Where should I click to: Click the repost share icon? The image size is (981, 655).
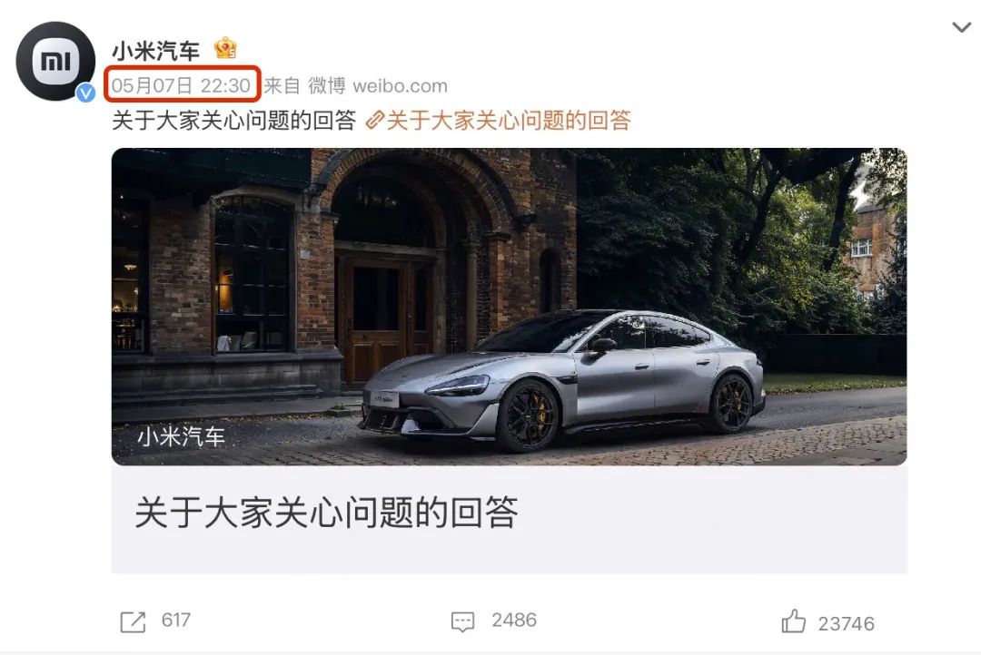[133, 621]
